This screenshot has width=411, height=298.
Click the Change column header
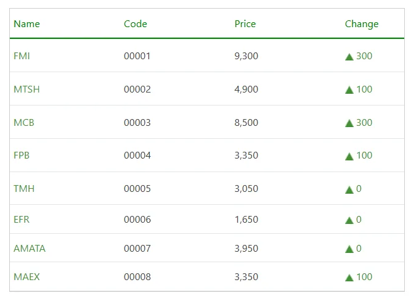click(x=362, y=24)
